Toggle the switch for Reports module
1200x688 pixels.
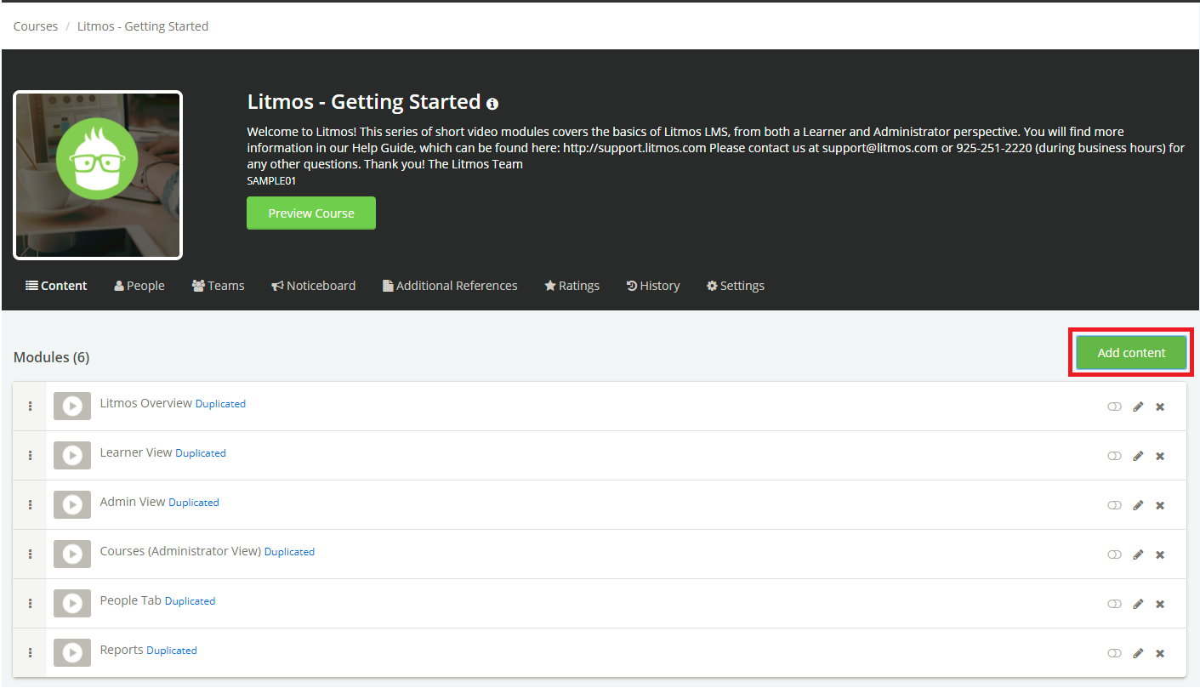point(1114,653)
